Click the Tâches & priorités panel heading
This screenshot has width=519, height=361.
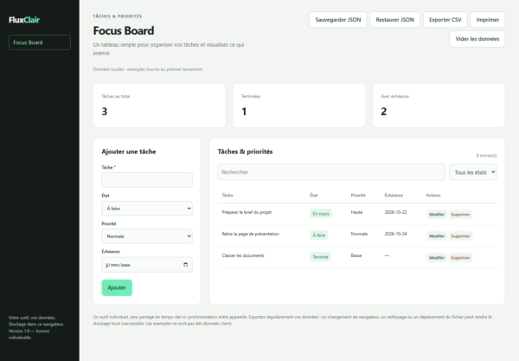point(246,151)
